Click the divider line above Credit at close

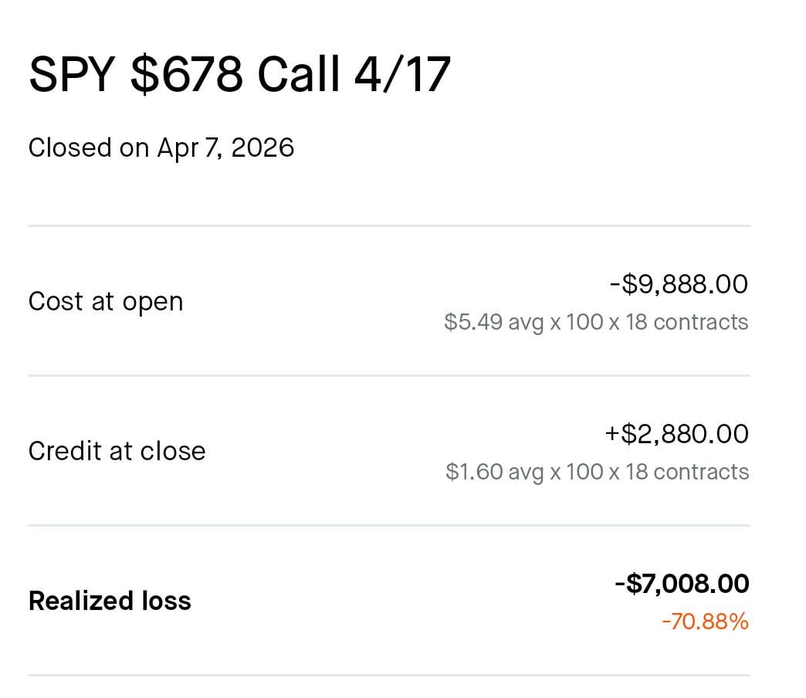coord(388,376)
